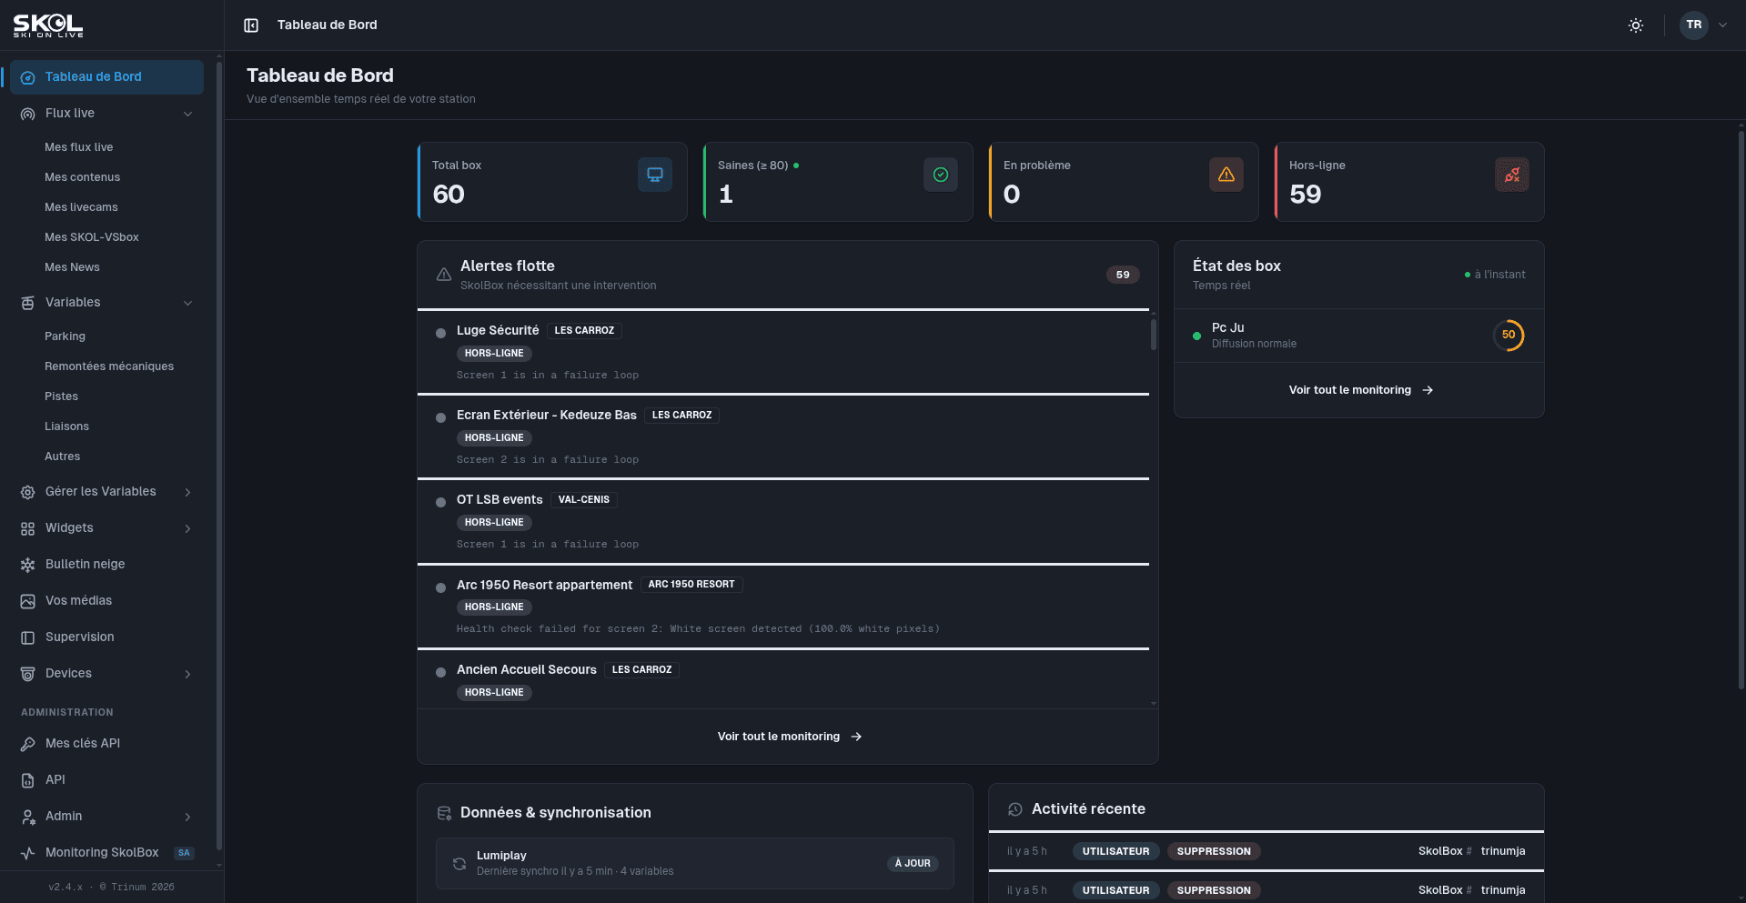Open the Bulletin neige snowflake item
Viewport: 1746px width, 903px height.
(106, 565)
